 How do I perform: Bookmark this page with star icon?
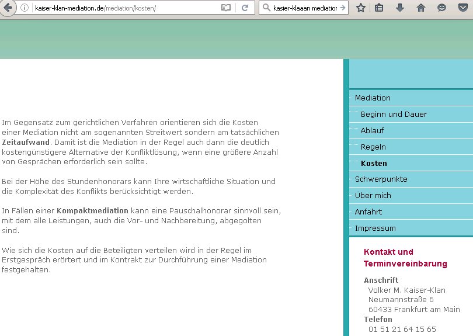[x=361, y=8]
